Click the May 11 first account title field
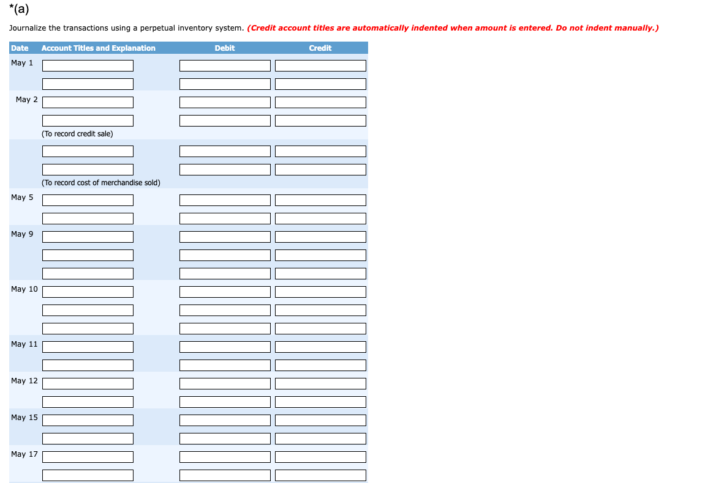 [88, 347]
